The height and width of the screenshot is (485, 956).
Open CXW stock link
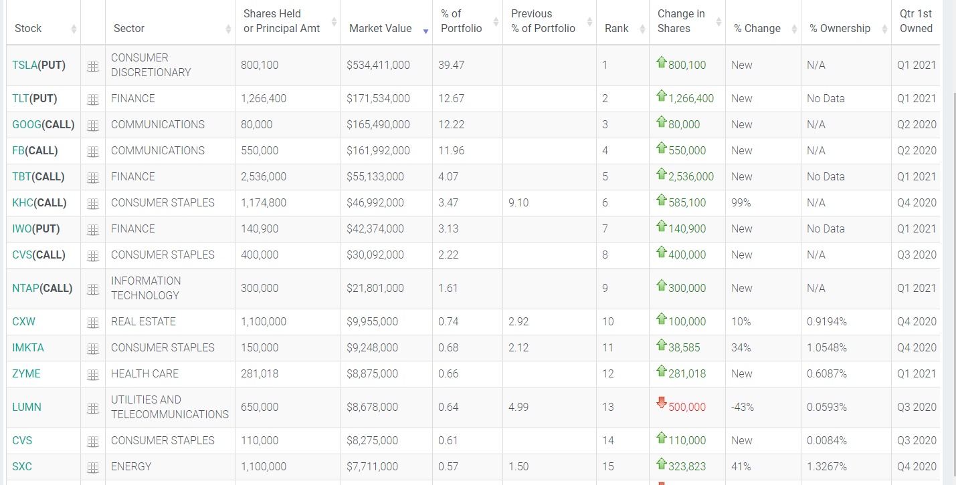point(24,322)
